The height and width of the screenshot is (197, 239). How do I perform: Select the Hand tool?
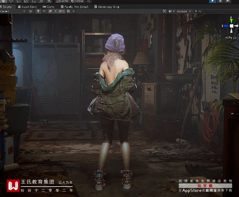[x=4, y=1]
